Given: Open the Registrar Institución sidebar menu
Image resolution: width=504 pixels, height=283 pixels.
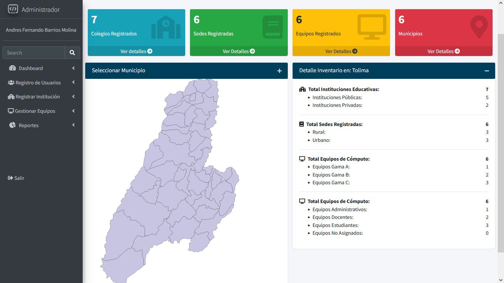Looking at the screenshot, I should click(38, 97).
